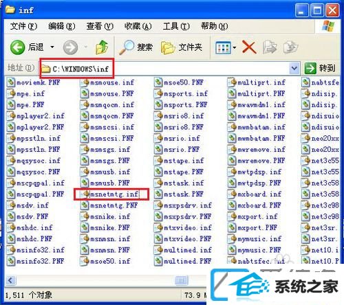Click the red Delete X icon
Viewport: 344px width, 305px height.
point(249,47)
